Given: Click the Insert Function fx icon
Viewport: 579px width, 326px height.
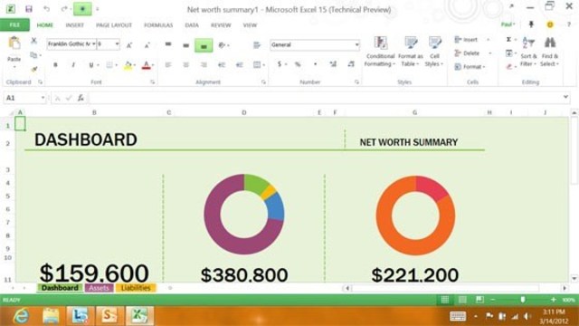Looking at the screenshot, I should (x=81, y=98).
